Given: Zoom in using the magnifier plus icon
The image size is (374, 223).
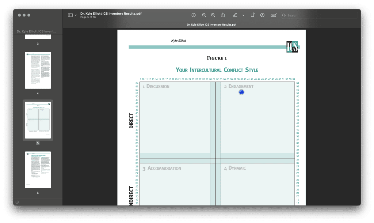Looking at the screenshot, I should 213,15.
